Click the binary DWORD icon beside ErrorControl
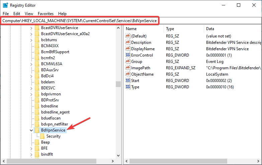262x165 pixels. [128, 55]
